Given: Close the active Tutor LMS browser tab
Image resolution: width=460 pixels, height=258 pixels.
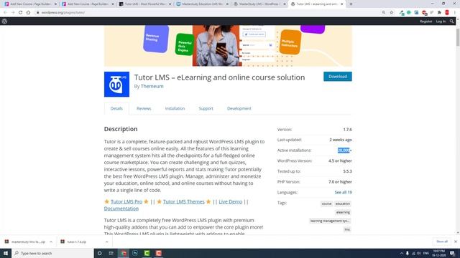Looking at the screenshot, I should pos(342,4).
